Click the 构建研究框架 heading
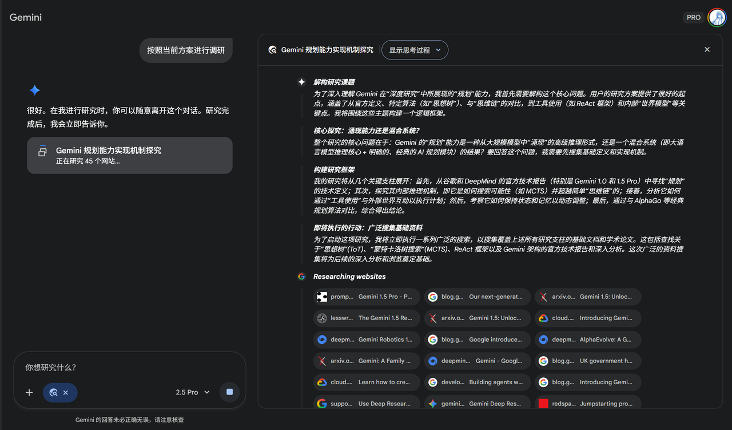Viewport: 732px width, 430px height. [334, 169]
